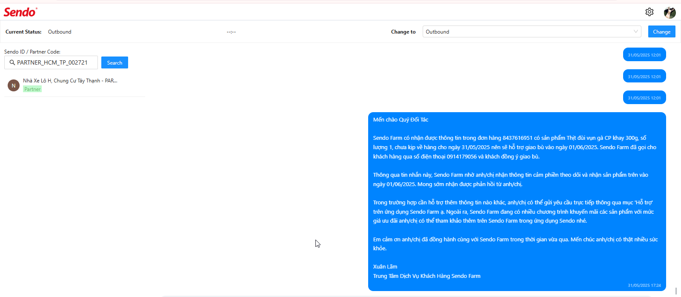Click the Change to label
The height and width of the screenshot is (297, 681).
[403, 32]
